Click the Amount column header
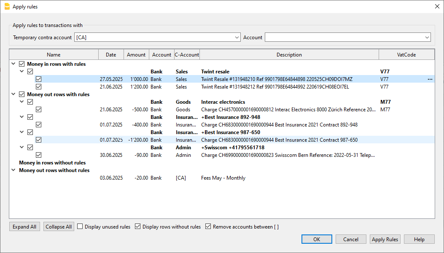 point(136,55)
